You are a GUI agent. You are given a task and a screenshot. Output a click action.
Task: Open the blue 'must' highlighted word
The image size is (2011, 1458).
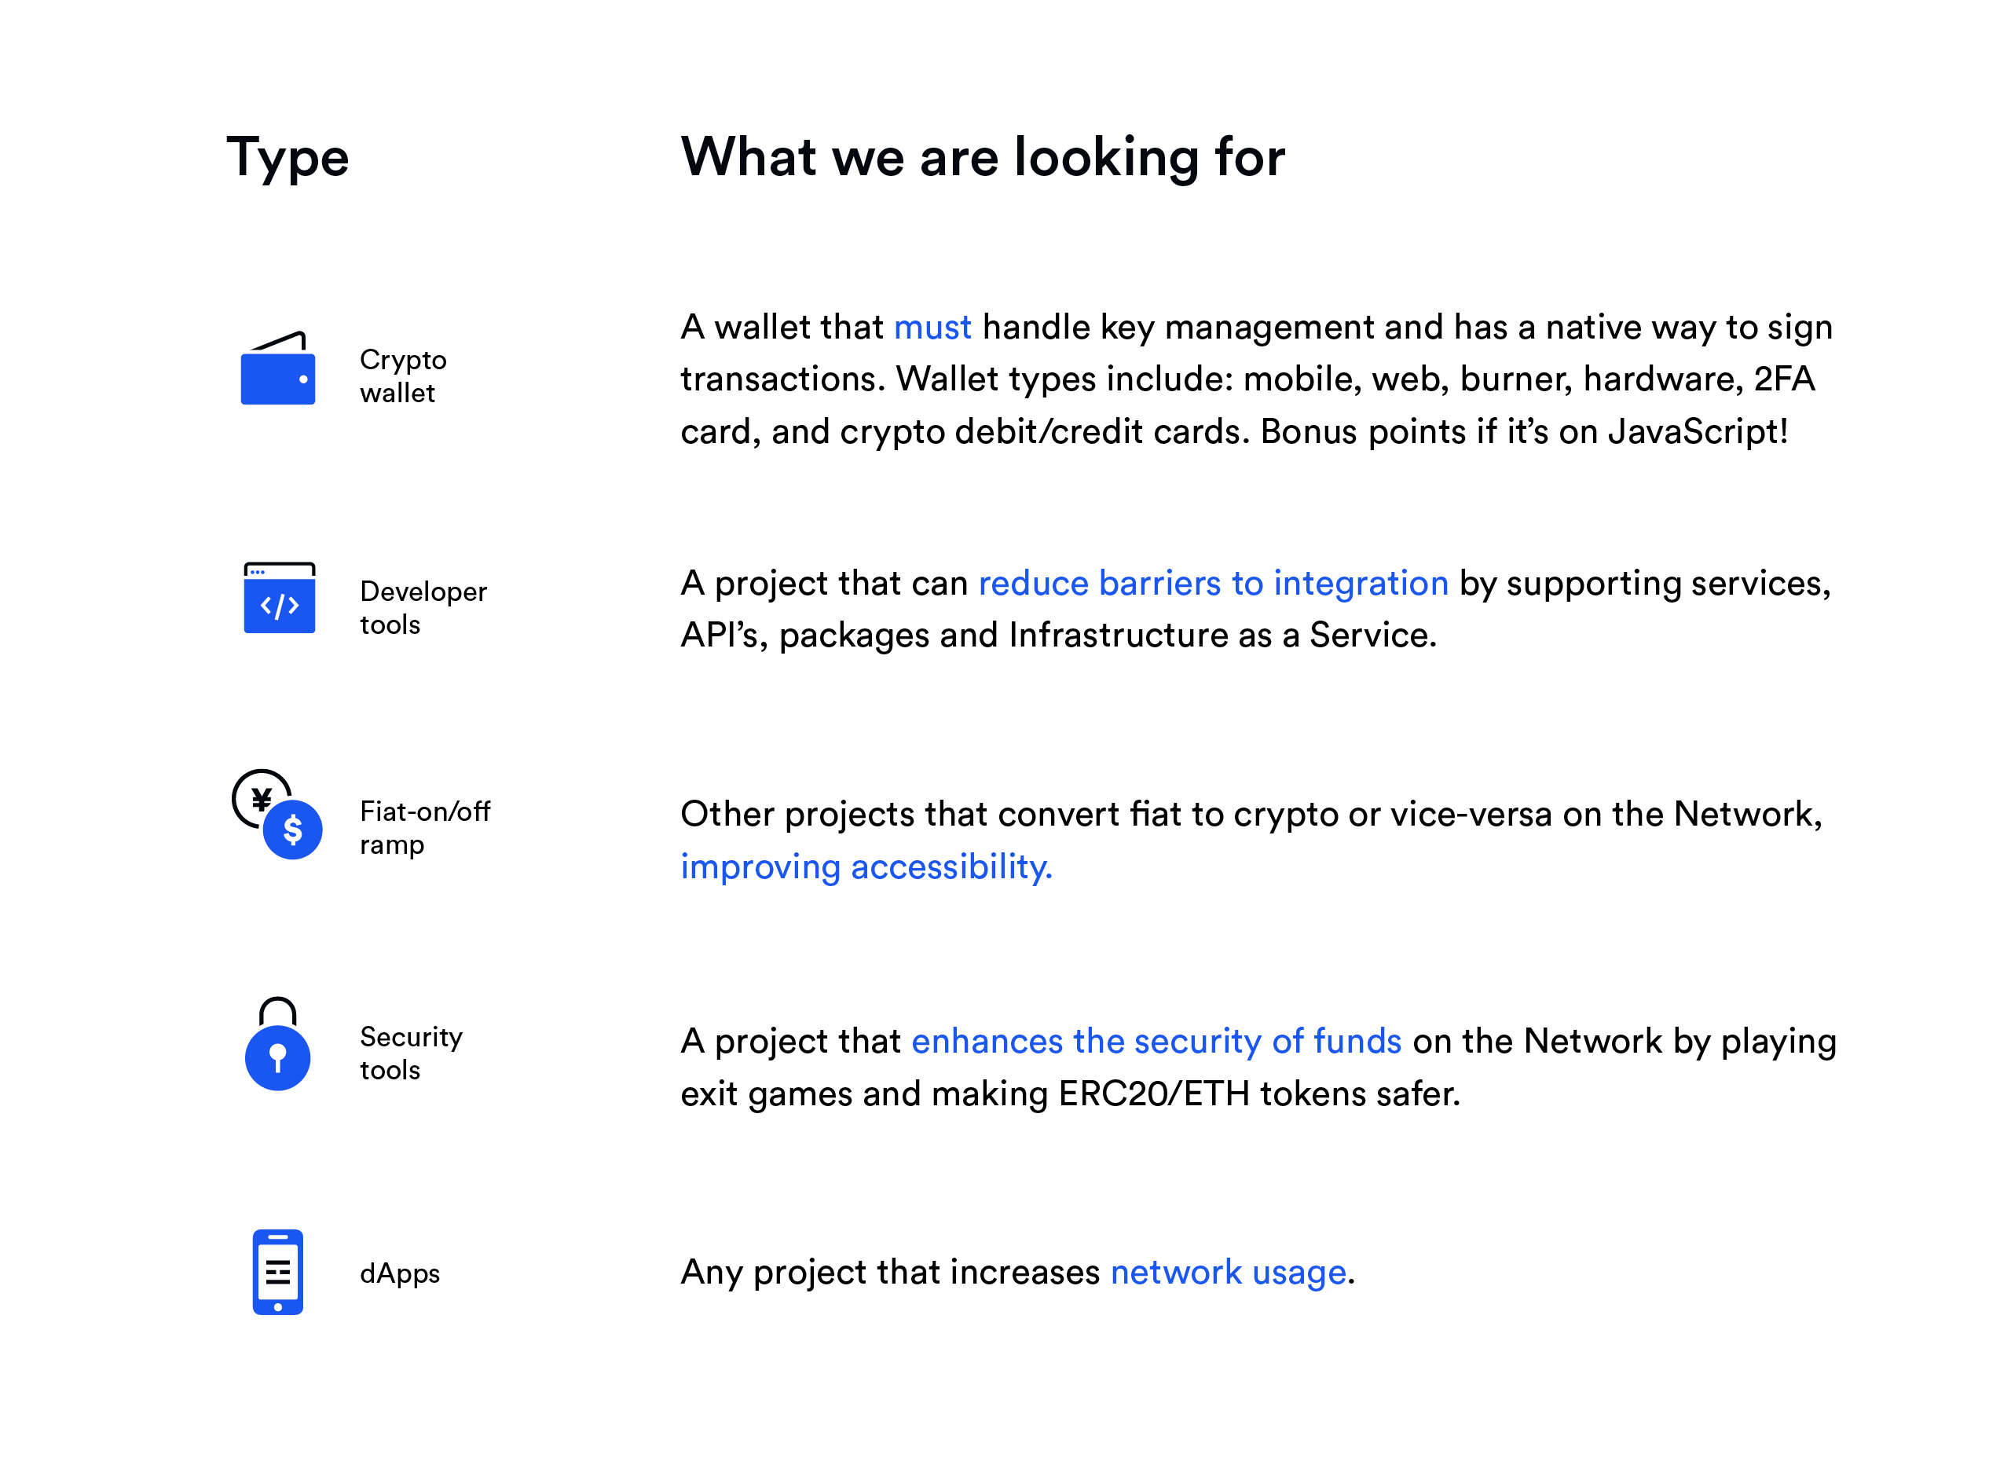(932, 328)
